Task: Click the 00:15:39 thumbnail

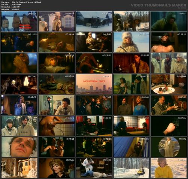Action: point(57,42)
